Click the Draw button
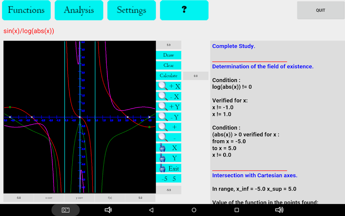The image size is (345, 216). point(168,55)
